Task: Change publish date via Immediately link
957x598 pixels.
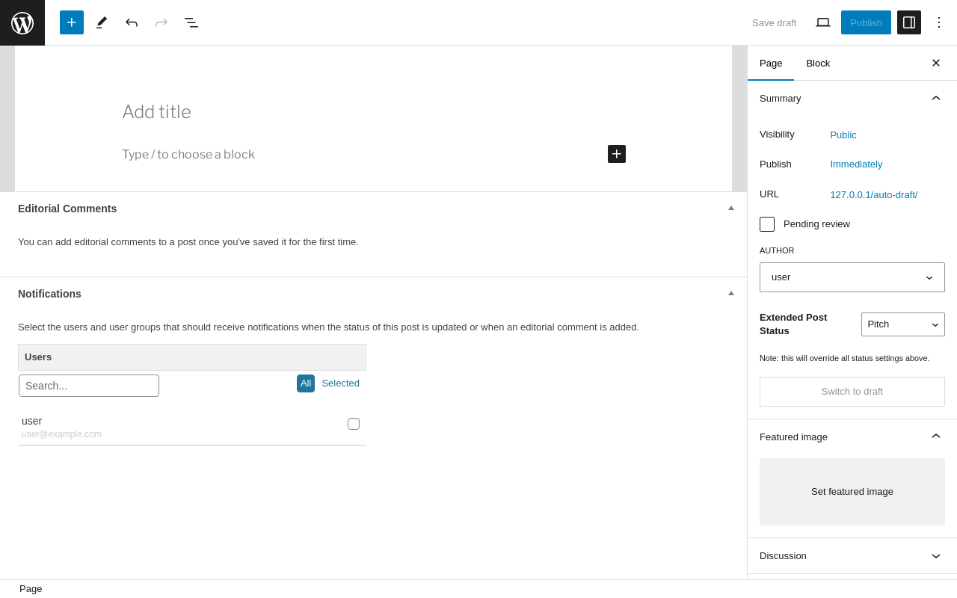Action: pos(856,164)
